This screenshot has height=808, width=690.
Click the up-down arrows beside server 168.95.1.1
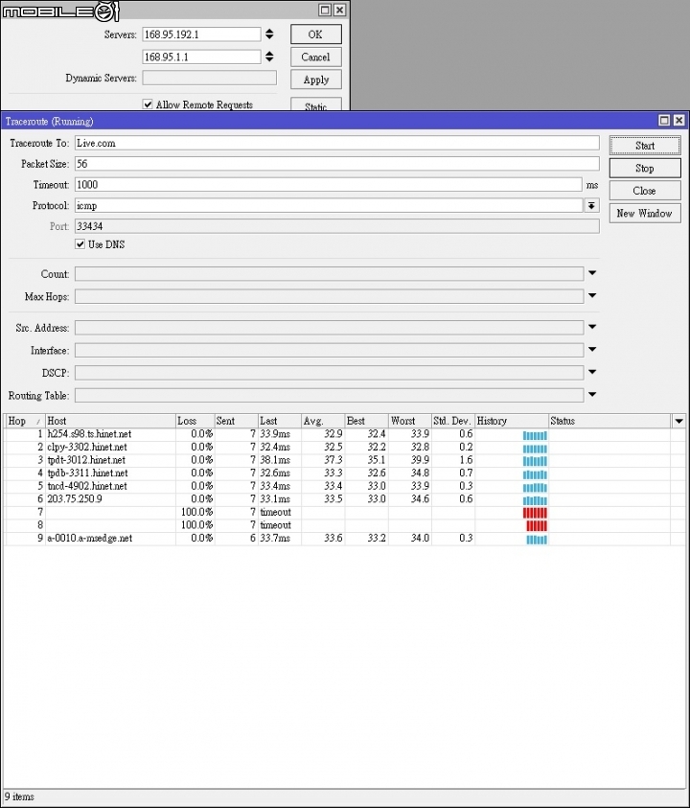tap(269, 57)
